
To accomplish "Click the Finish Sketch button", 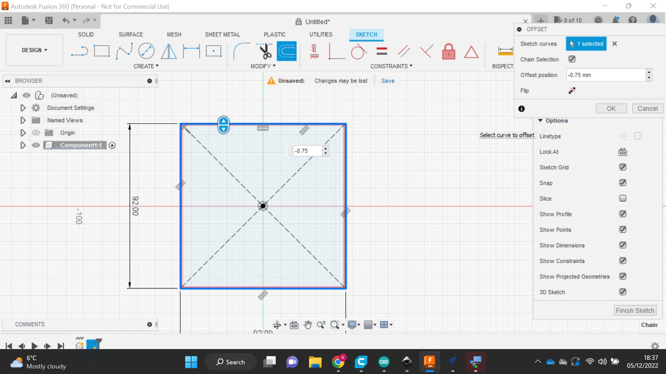I will 635,311.
